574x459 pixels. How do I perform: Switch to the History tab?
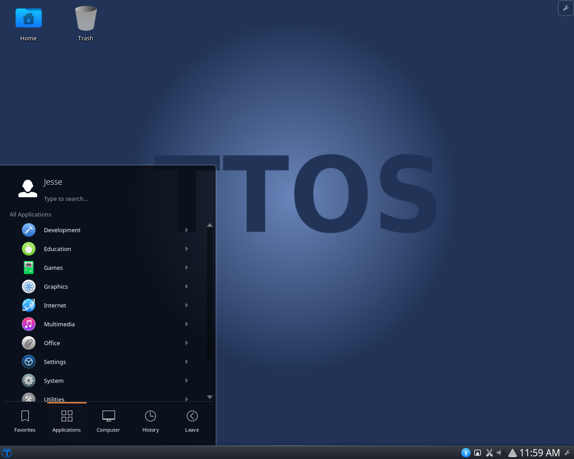[x=151, y=421]
